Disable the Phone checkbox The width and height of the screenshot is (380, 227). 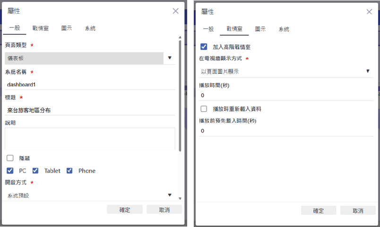click(69, 171)
